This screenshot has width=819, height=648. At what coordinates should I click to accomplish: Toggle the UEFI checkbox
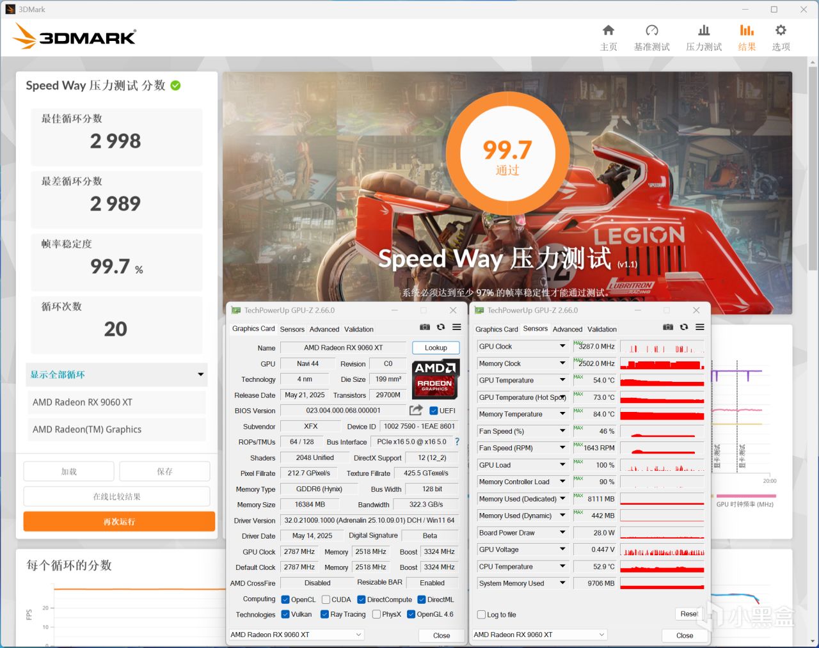tap(434, 411)
